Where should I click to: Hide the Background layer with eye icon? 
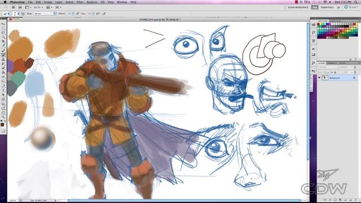[x=319, y=78]
